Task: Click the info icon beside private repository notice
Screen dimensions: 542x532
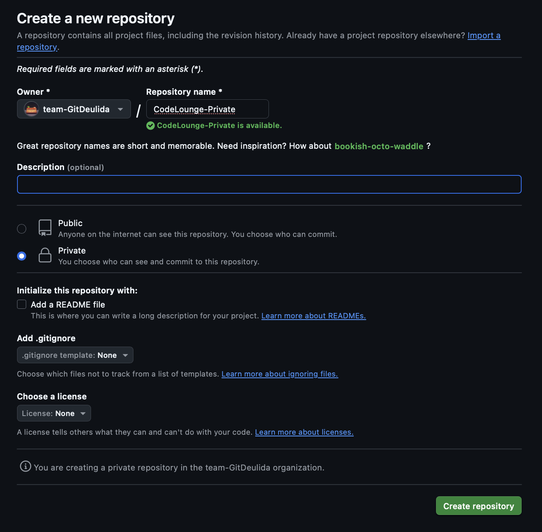Action: pos(26,466)
